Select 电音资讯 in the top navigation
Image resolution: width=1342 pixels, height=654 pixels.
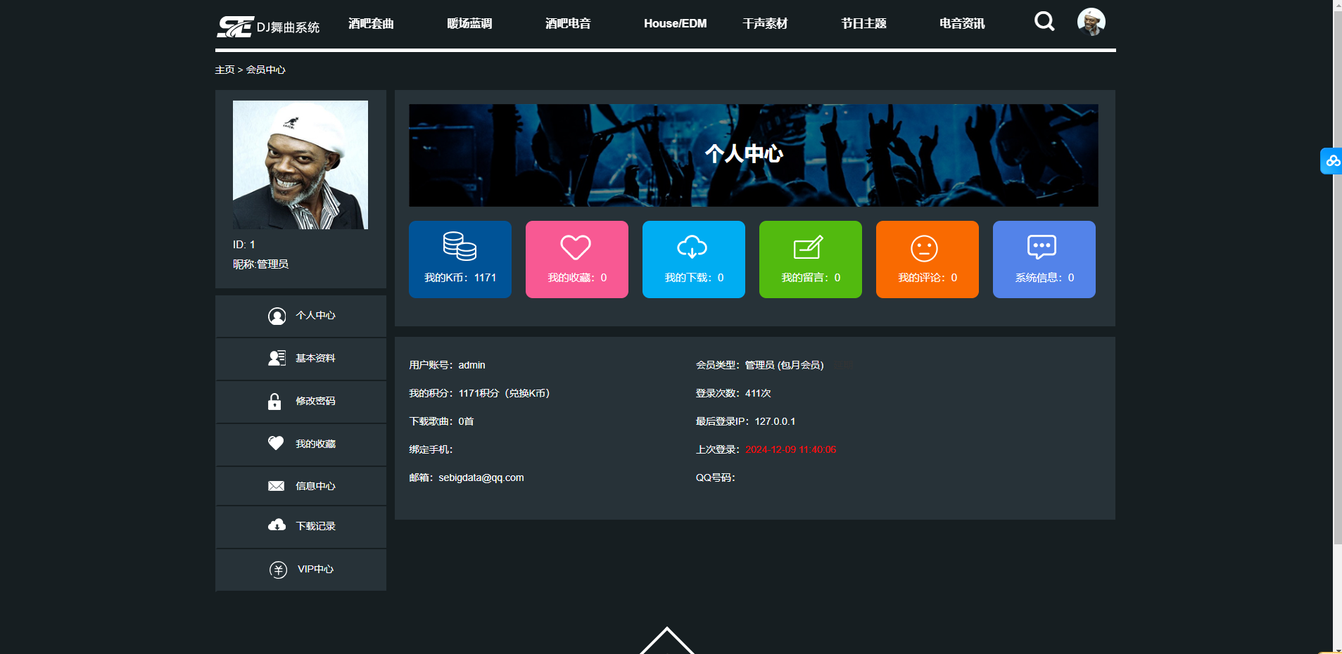point(961,23)
